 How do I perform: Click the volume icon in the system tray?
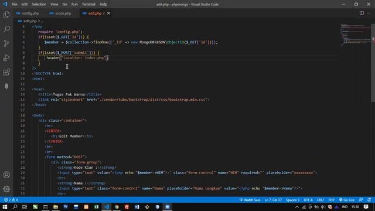point(323,207)
